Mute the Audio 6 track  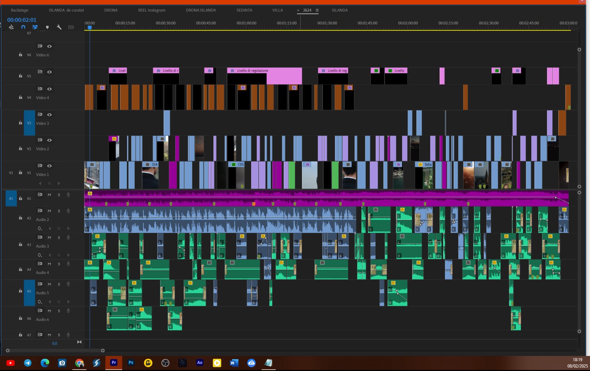(x=50, y=311)
